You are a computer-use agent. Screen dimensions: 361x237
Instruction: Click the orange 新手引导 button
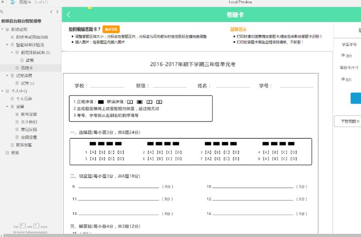pos(111,29)
